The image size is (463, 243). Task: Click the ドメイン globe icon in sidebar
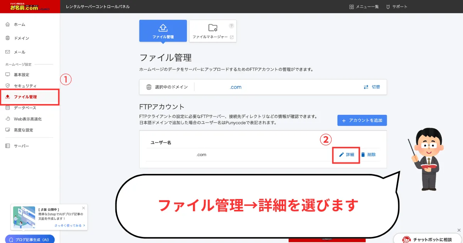8,38
